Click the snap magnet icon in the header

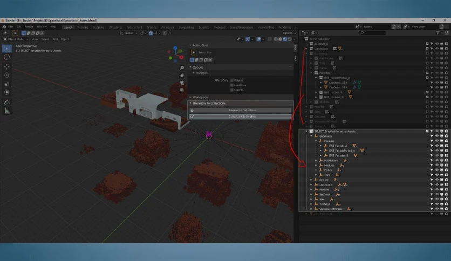tap(151, 33)
